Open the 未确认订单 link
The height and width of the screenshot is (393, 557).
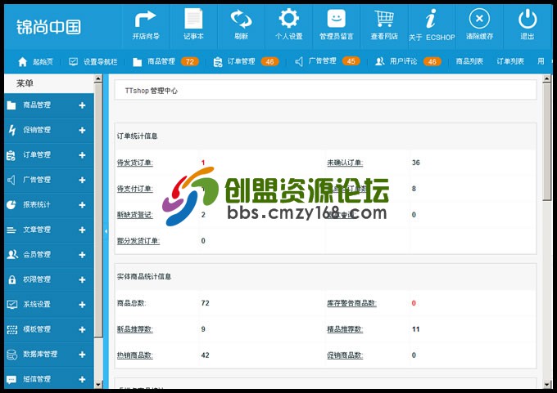tap(345, 163)
